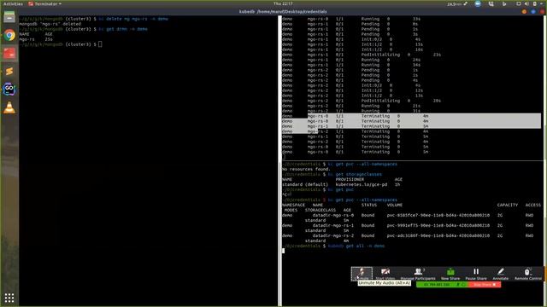The image size is (547, 307).
Task: Open the red Terminator dock icon
Action: 9,53
